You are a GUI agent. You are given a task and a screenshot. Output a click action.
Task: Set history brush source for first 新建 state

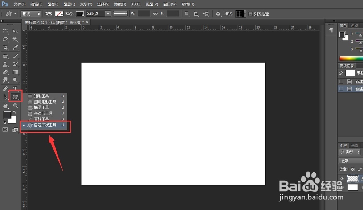click(x=341, y=81)
